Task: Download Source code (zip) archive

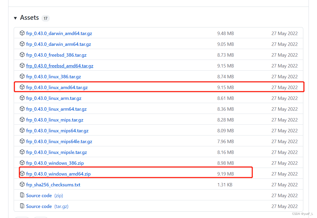Action: pos(39,196)
